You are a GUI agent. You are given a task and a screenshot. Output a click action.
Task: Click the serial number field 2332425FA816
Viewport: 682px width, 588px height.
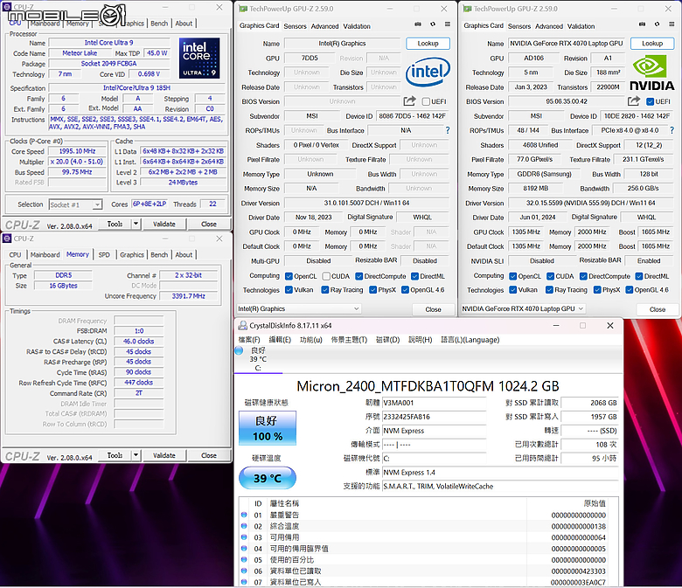pyautogui.click(x=434, y=417)
